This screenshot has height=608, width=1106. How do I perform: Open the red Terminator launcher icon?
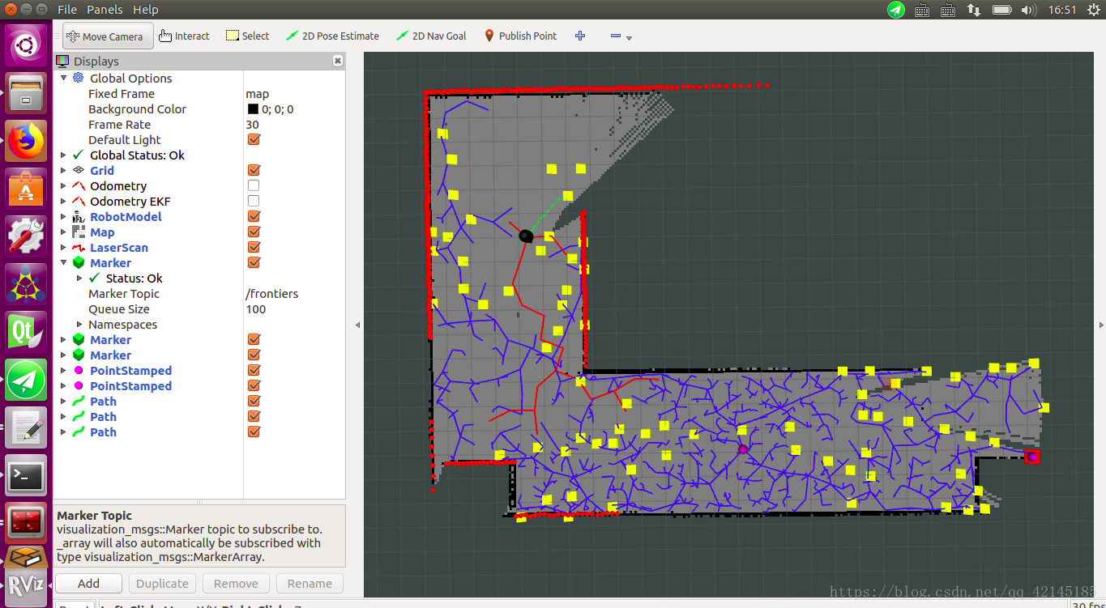tap(27, 523)
